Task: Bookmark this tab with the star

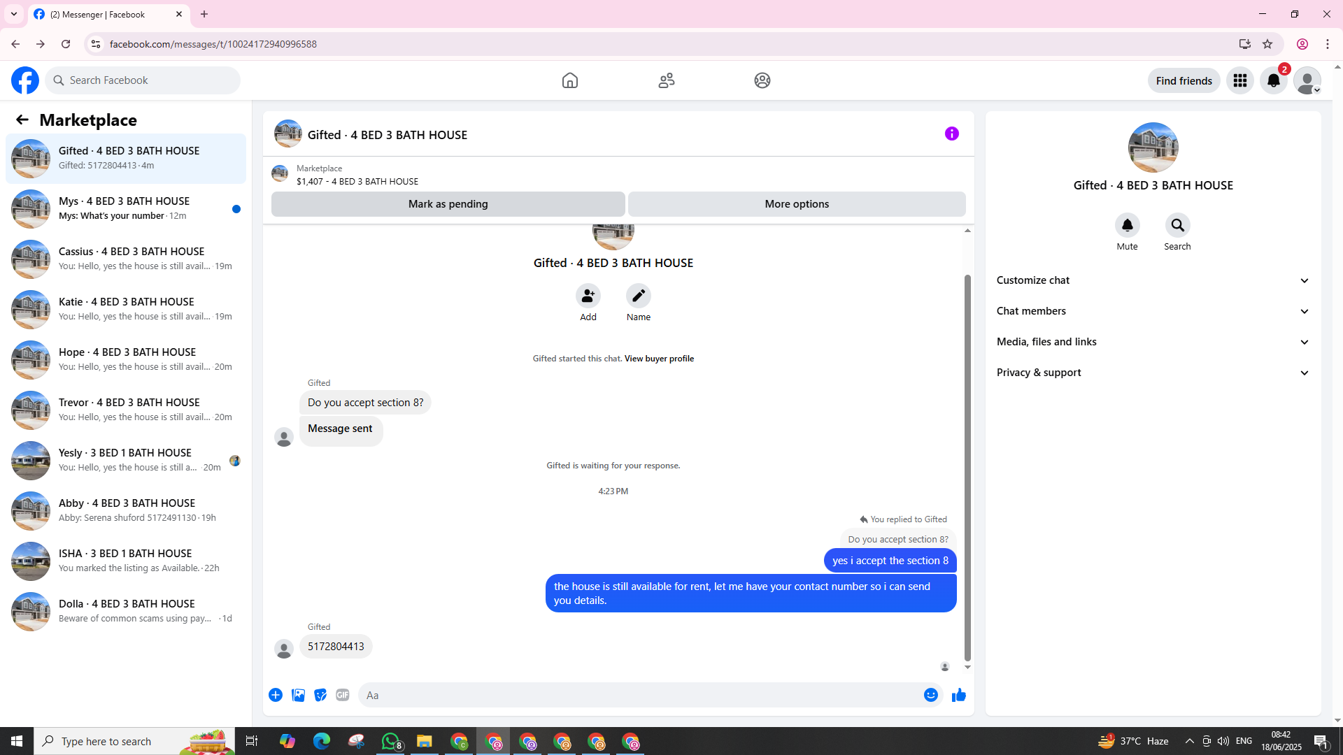Action: 1267,44
